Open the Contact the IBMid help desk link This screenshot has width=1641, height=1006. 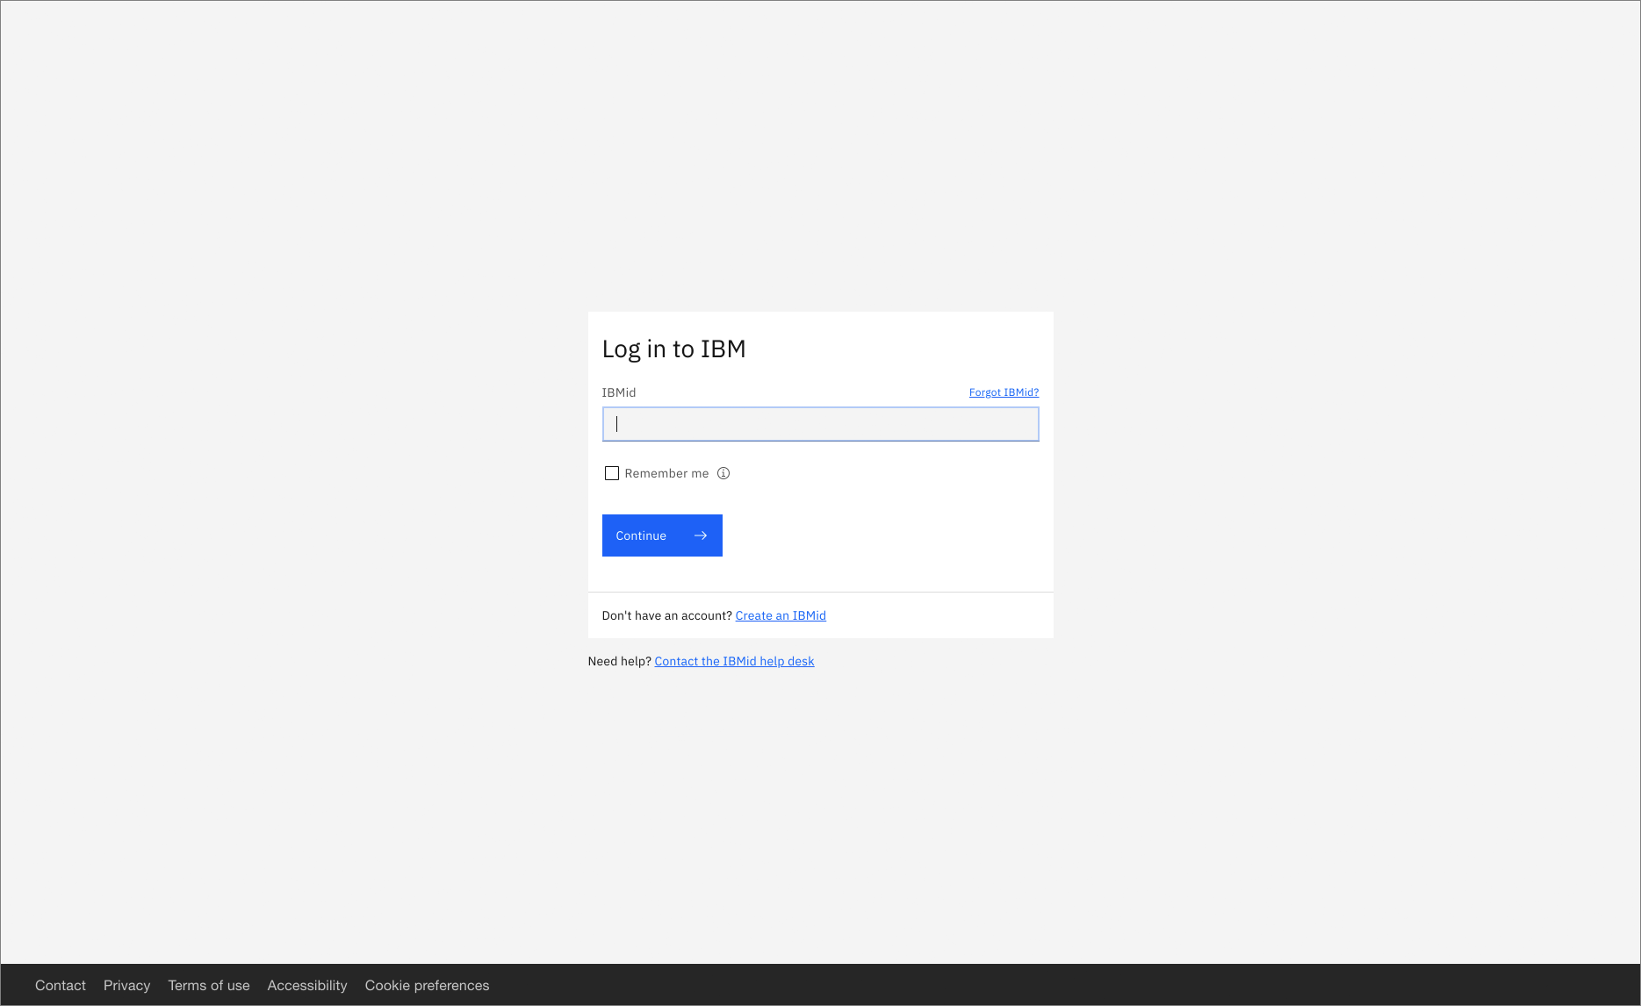pyautogui.click(x=734, y=661)
